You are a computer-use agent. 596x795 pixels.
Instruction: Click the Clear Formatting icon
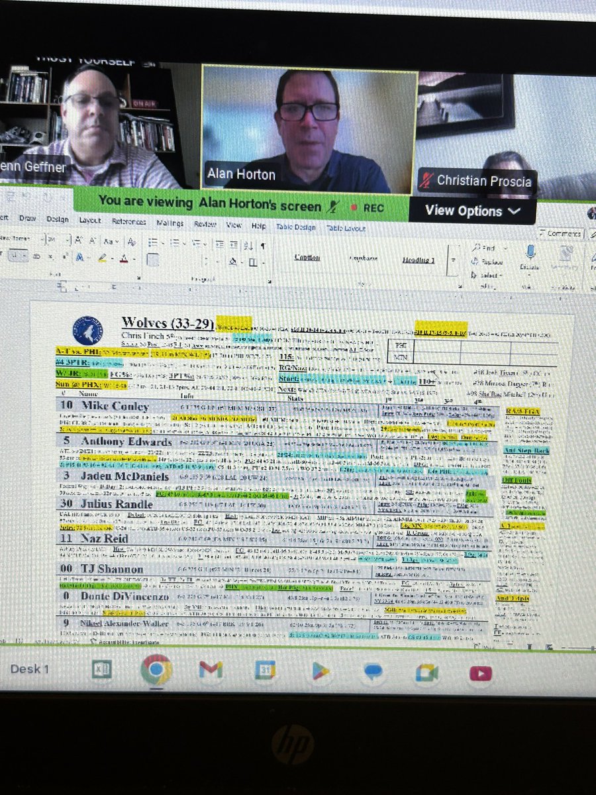point(132,242)
